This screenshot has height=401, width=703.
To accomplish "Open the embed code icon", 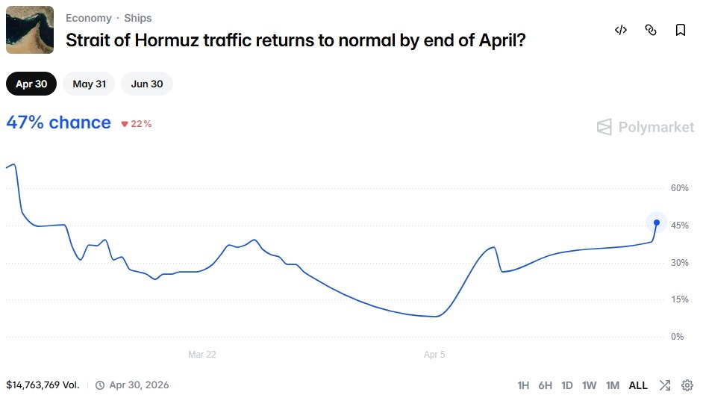I will pyautogui.click(x=620, y=30).
